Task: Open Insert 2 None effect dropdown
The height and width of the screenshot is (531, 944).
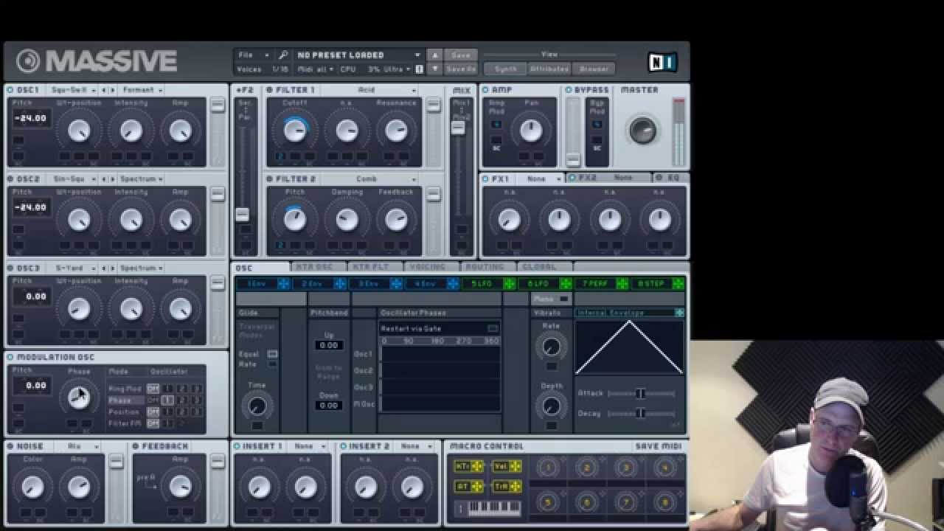Action: pos(414,447)
